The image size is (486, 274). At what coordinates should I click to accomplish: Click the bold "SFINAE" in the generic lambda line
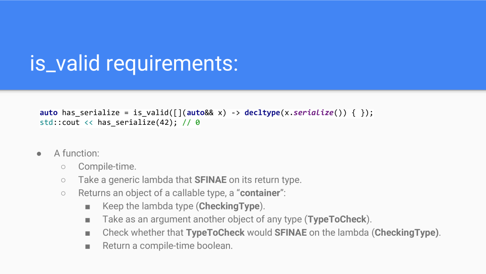pos(210,180)
